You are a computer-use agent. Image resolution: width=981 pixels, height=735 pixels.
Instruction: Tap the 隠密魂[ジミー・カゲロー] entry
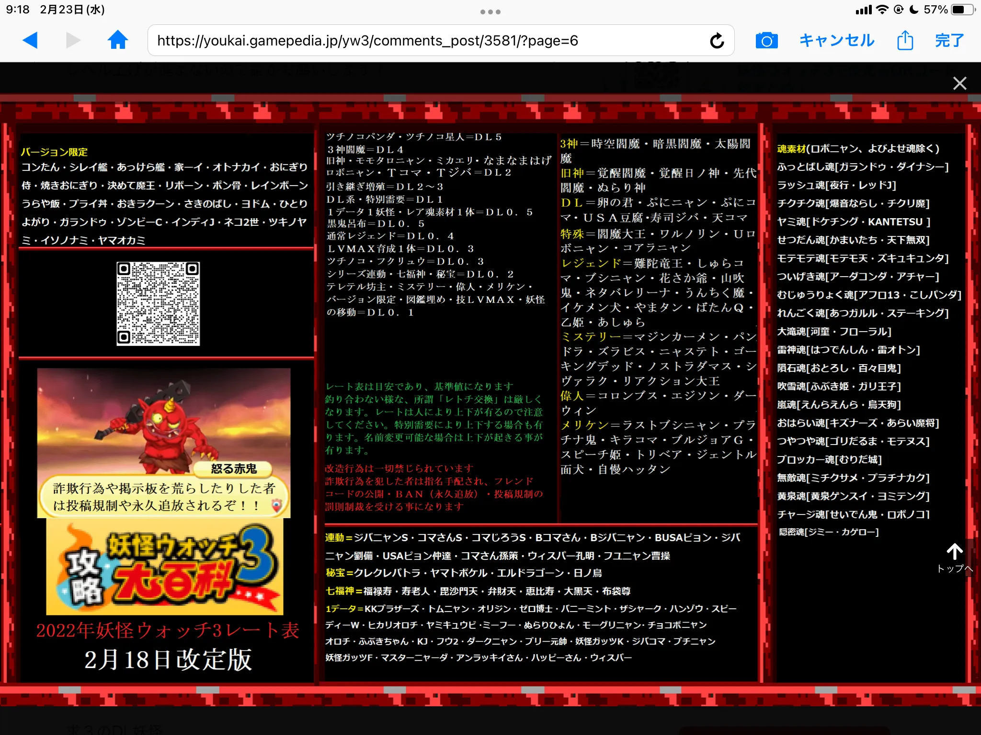tap(829, 532)
